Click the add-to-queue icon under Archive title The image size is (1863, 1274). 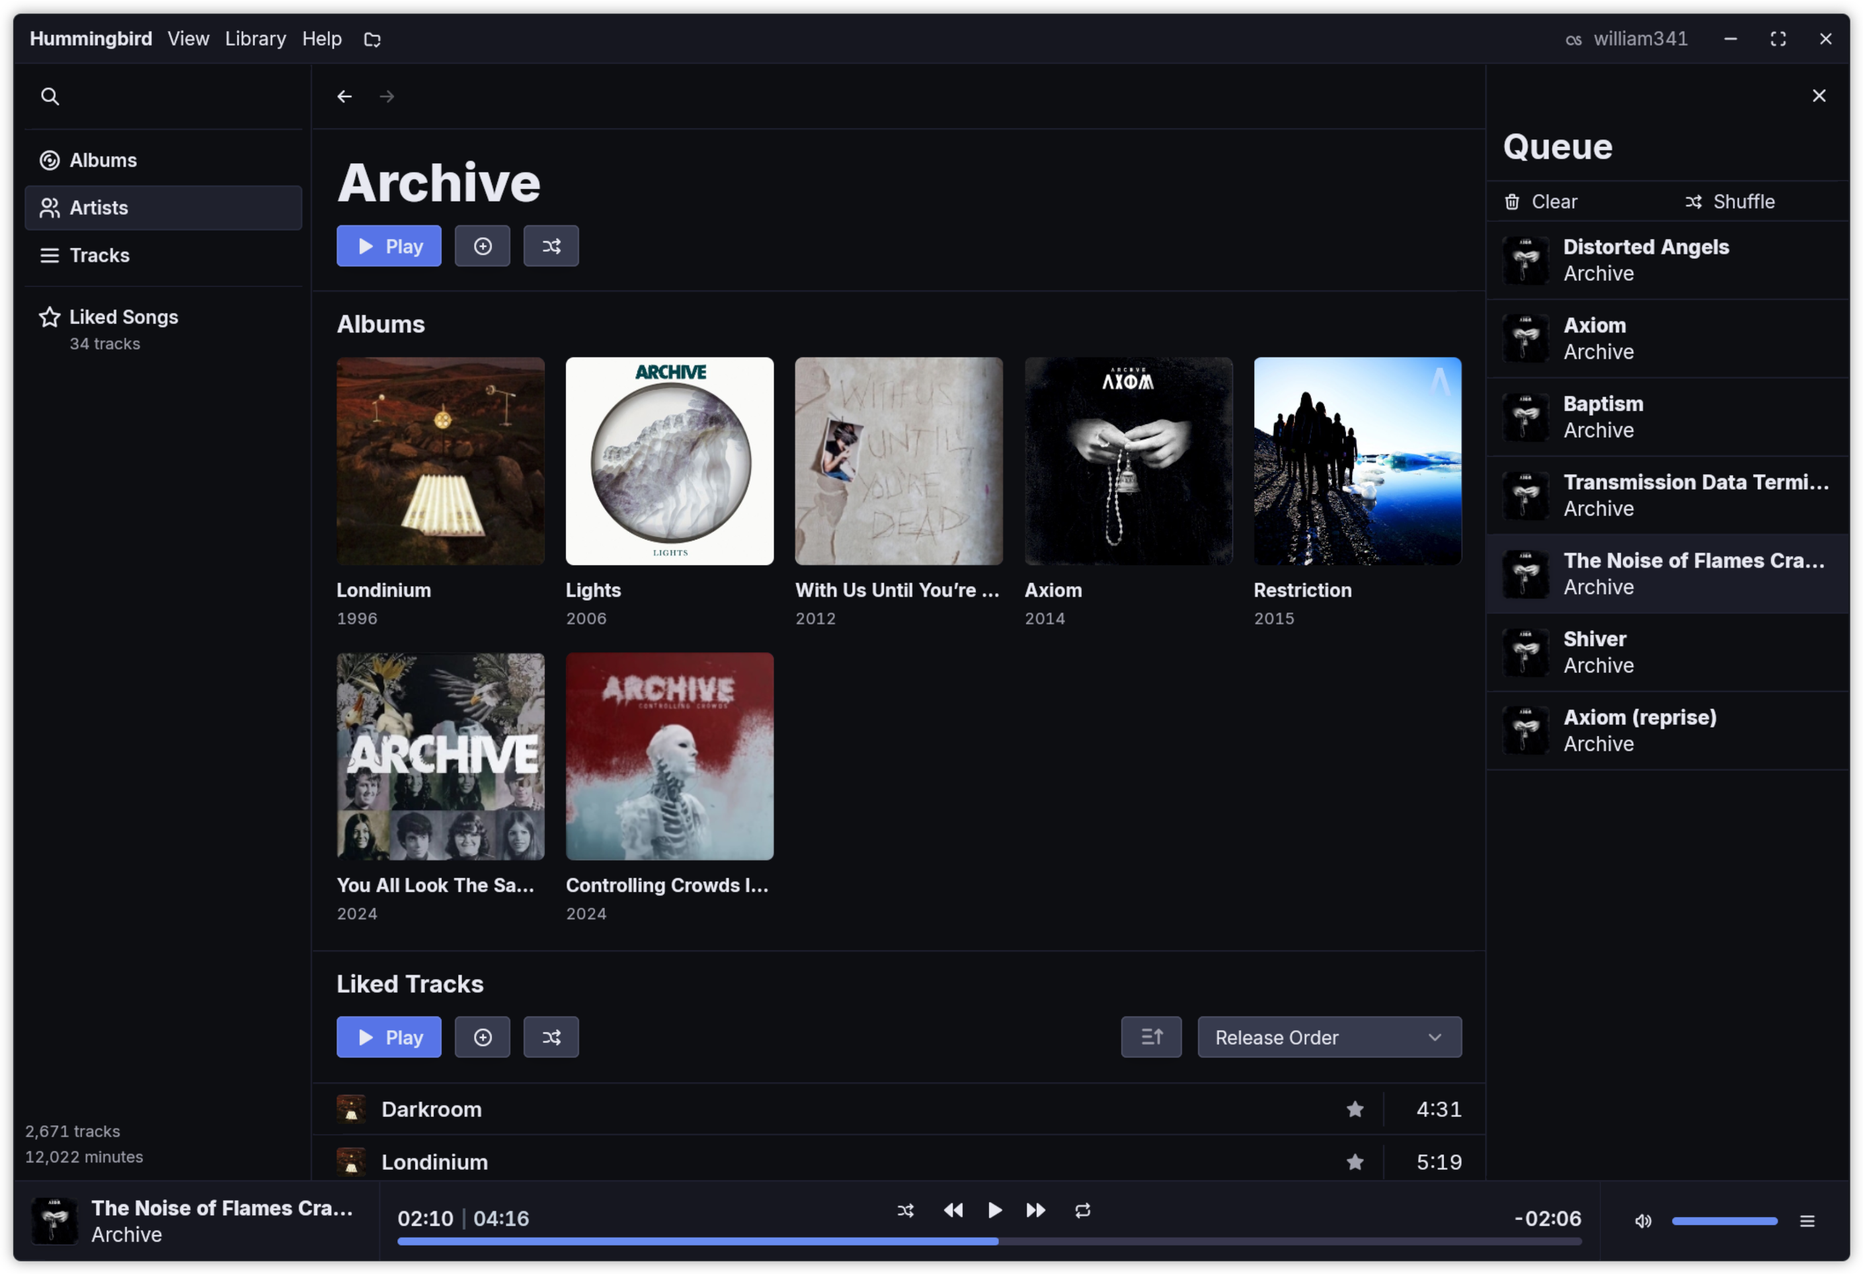[x=482, y=245]
